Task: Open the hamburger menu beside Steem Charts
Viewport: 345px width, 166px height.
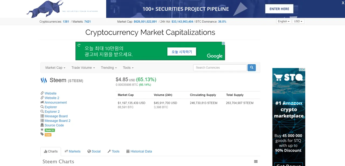Action: [x=256, y=161]
